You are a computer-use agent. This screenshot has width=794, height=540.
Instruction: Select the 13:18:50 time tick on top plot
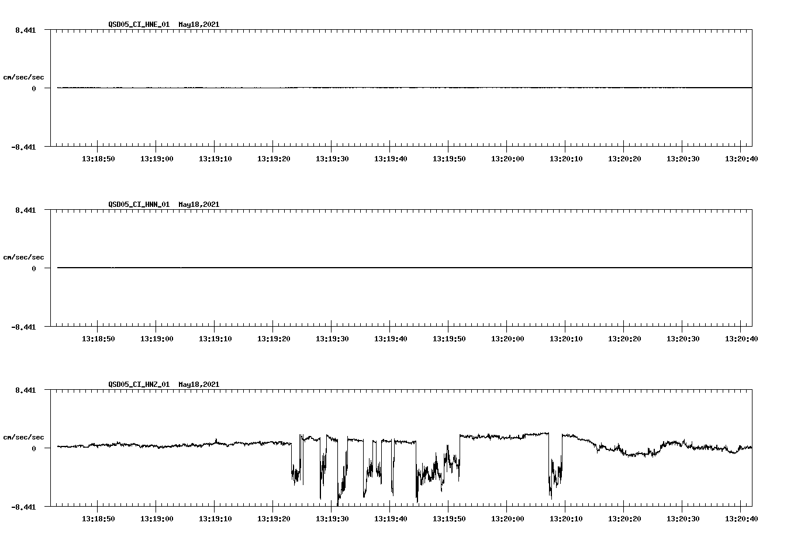tap(99, 158)
